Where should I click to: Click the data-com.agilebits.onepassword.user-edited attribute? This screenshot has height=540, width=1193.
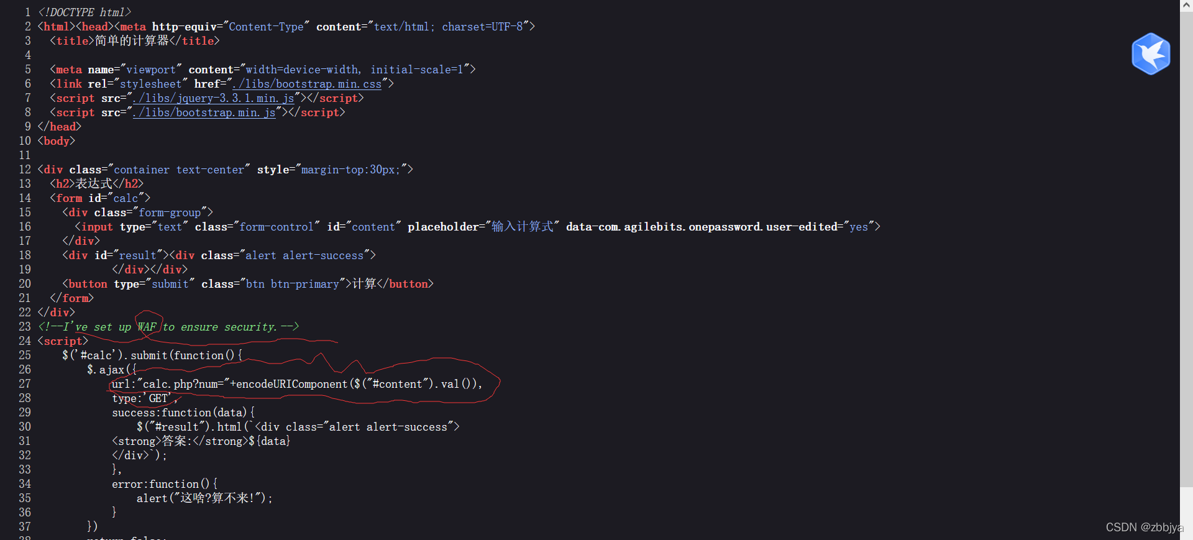coord(702,227)
